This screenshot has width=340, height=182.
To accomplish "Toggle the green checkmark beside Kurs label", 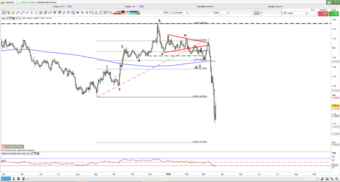I will [19, 18].
